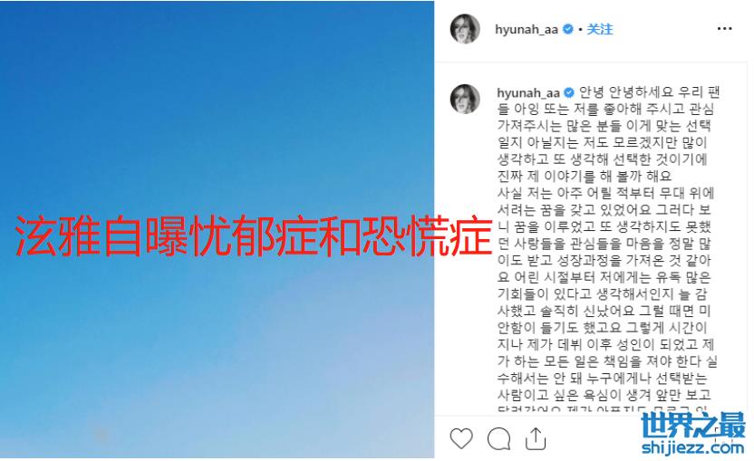
Task: Click the verified badge in the caption
Action: click(569, 91)
